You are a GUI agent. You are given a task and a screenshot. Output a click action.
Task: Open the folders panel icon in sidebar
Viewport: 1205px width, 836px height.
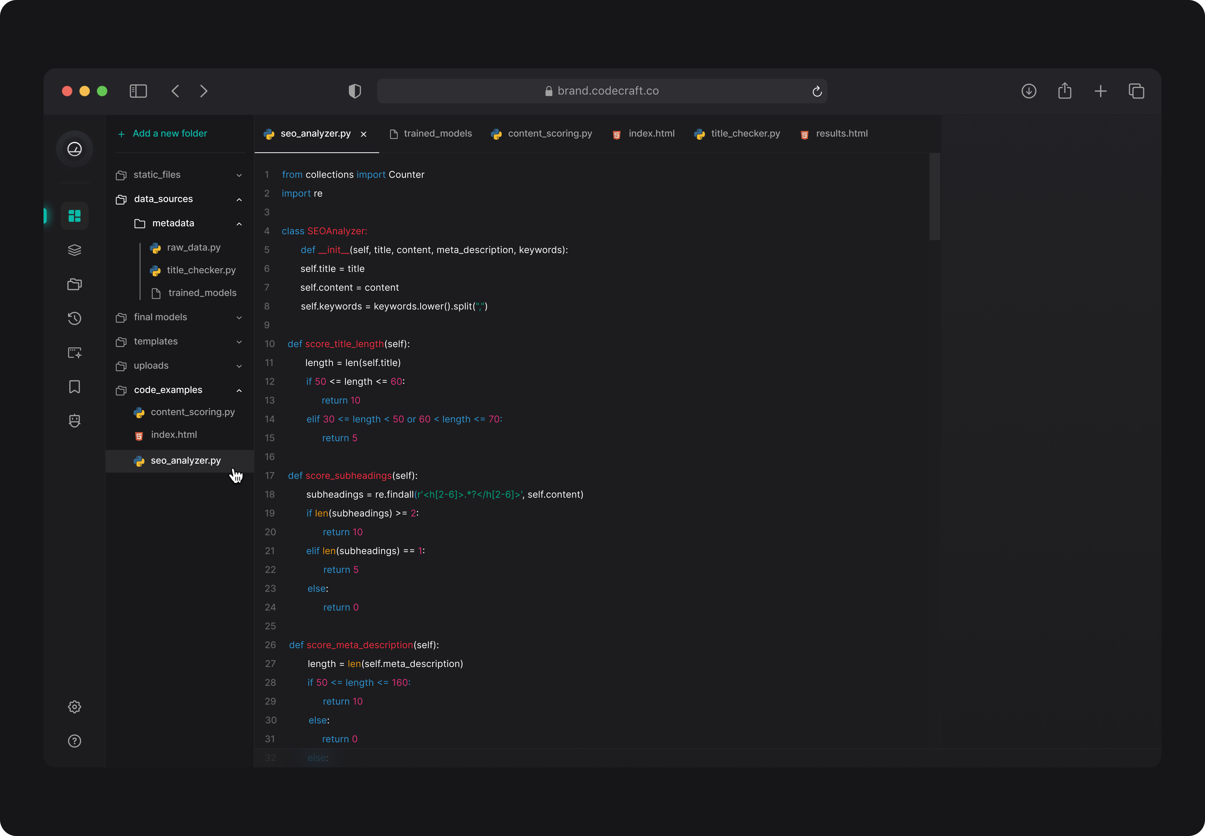pyautogui.click(x=74, y=284)
